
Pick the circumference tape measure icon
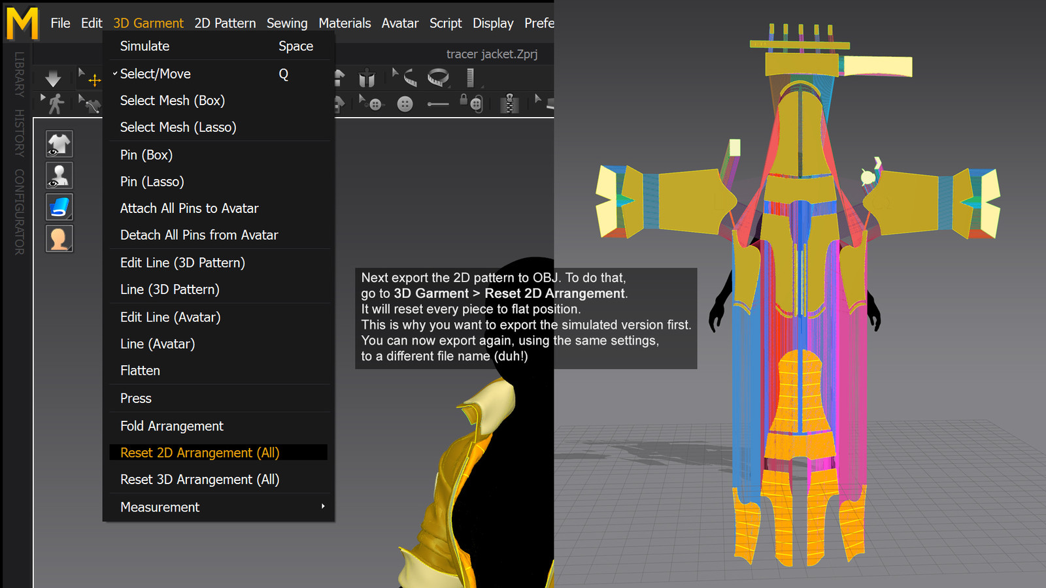(x=439, y=78)
